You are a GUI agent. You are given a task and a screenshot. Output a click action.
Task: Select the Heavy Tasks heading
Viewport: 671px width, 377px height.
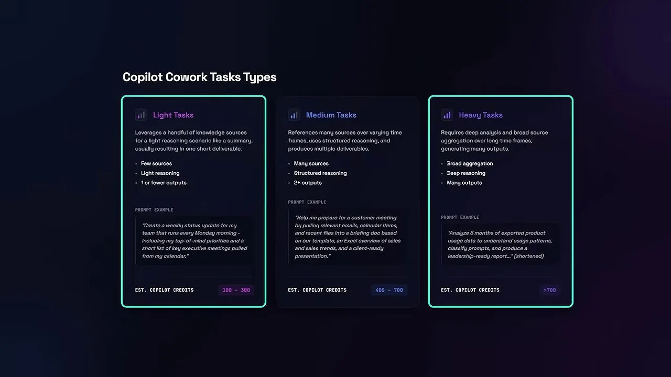coord(481,115)
